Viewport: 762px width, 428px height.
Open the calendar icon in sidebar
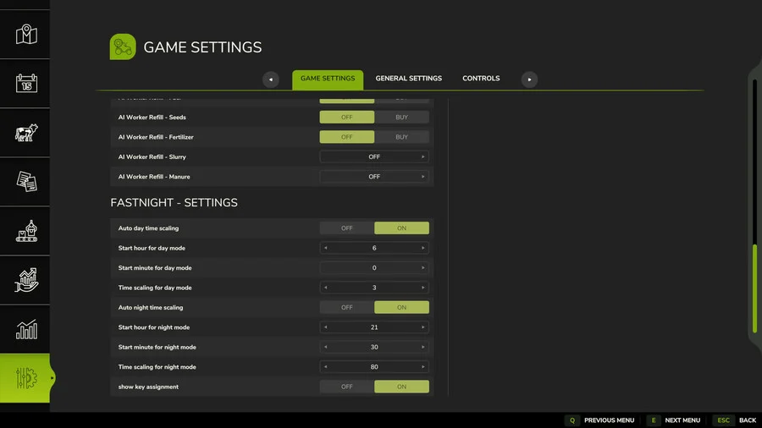pos(27,84)
